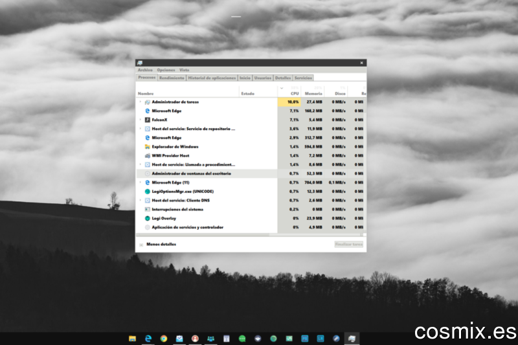The height and width of the screenshot is (345, 518).
Task: Click the LogiOptionsMgr.exe process icon
Action: (x=148, y=192)
